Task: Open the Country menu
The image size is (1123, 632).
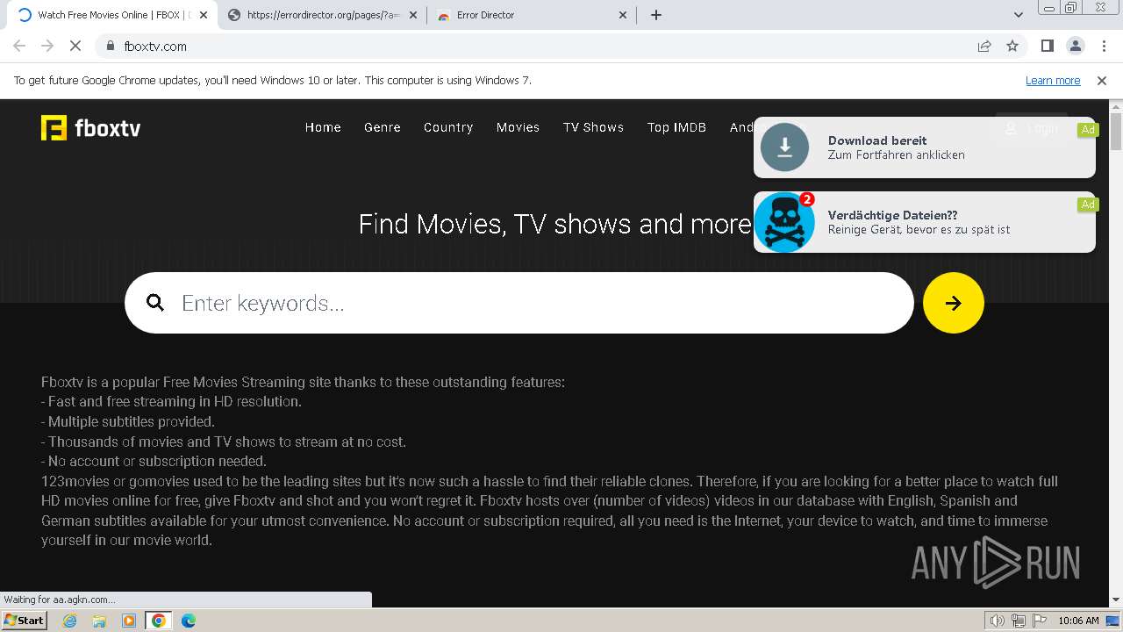Action: point(448,127)
